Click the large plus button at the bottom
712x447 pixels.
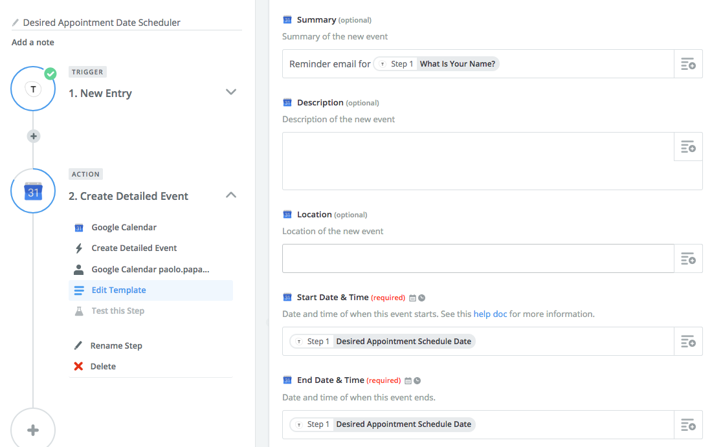[x=33, y=428]
